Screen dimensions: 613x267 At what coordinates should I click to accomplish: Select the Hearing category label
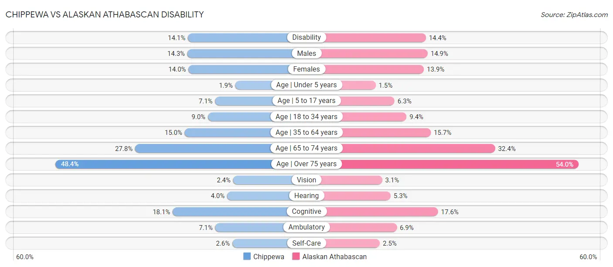pyautogui.click(x=306, y=196)
